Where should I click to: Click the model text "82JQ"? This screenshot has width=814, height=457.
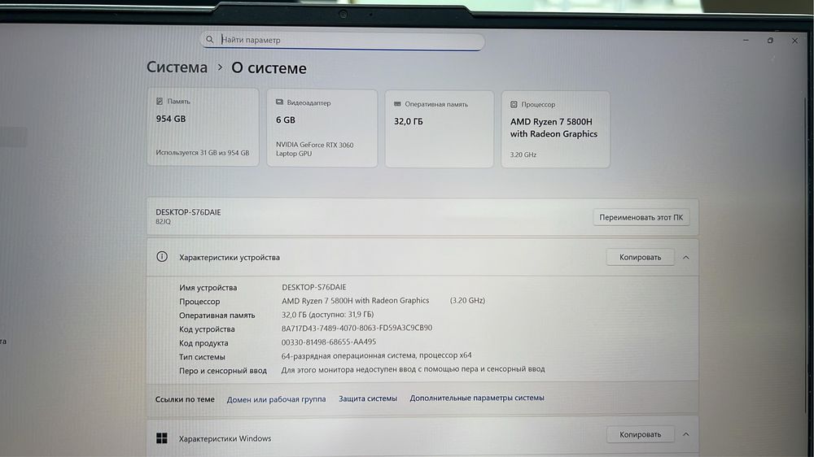(x=163, y=221)
